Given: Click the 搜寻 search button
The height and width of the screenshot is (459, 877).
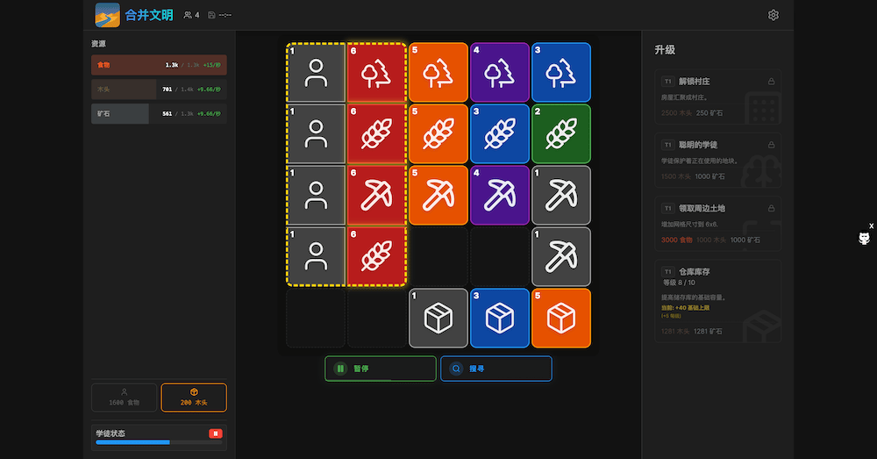Looking at the screenshot, I should click(496, 369).
